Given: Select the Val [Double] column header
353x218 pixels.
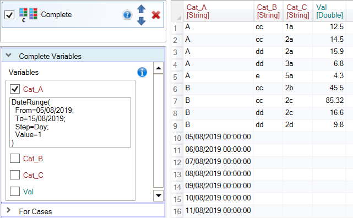Looking at the screenshot, I should pyautogui.click(x=329, y=11).
